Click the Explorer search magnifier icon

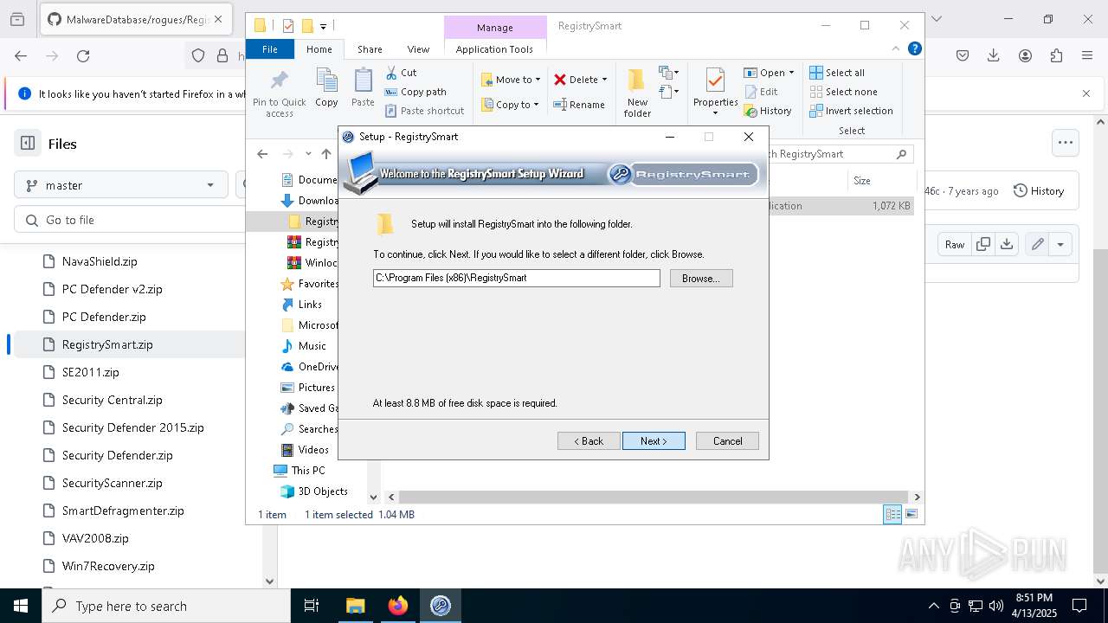tap(901, 154)
